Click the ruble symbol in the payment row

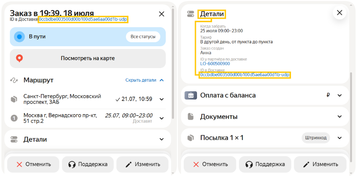coord(328,95)
